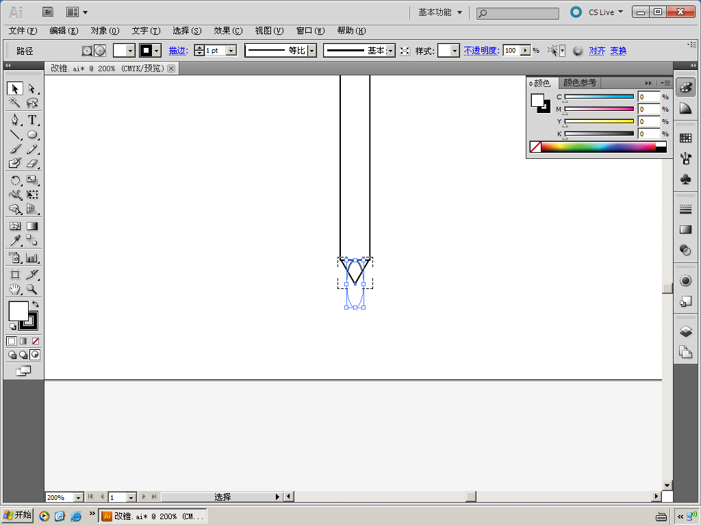Select the Scale tool

[31, 180]
